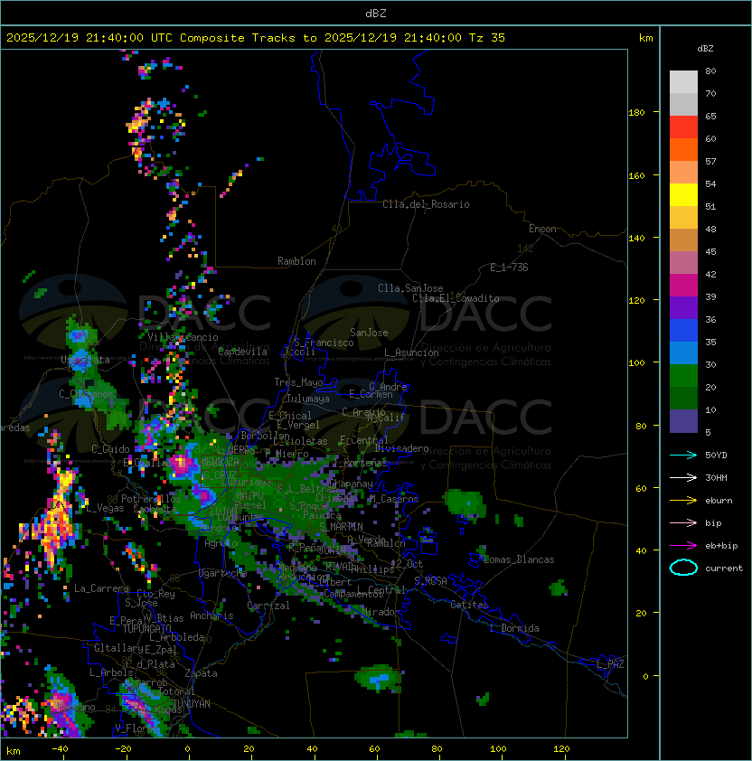Click the 'Potrerillos' map label

point(151,499)
